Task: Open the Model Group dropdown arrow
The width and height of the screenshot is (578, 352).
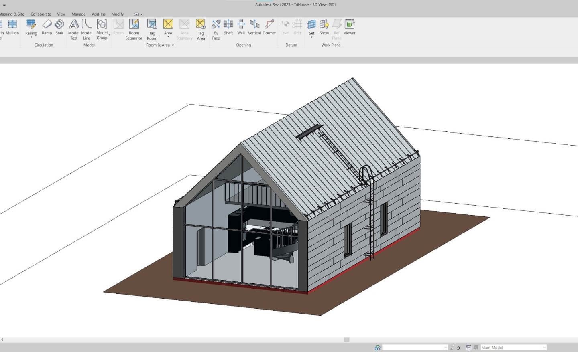Action: coord(109,35)
